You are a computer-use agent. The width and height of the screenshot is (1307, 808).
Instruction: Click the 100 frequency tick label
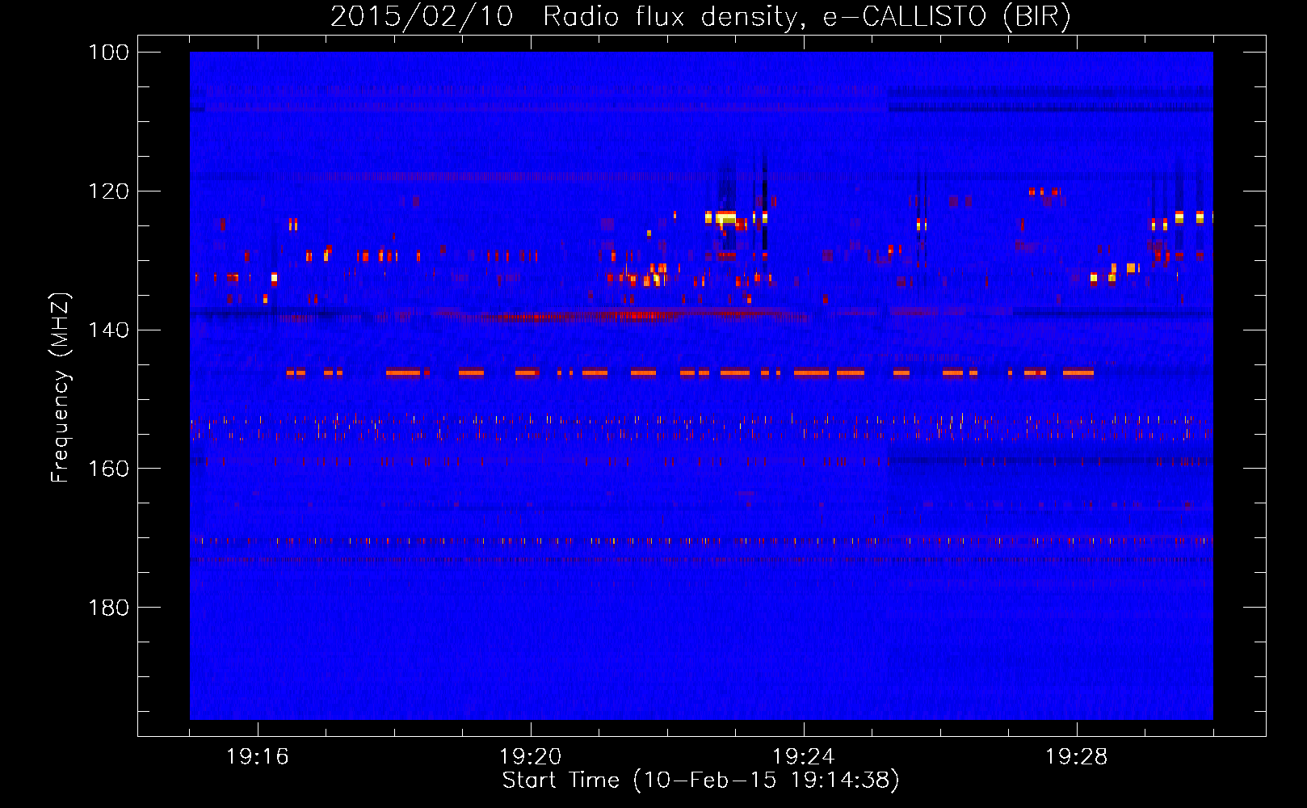tap(109, 53)
